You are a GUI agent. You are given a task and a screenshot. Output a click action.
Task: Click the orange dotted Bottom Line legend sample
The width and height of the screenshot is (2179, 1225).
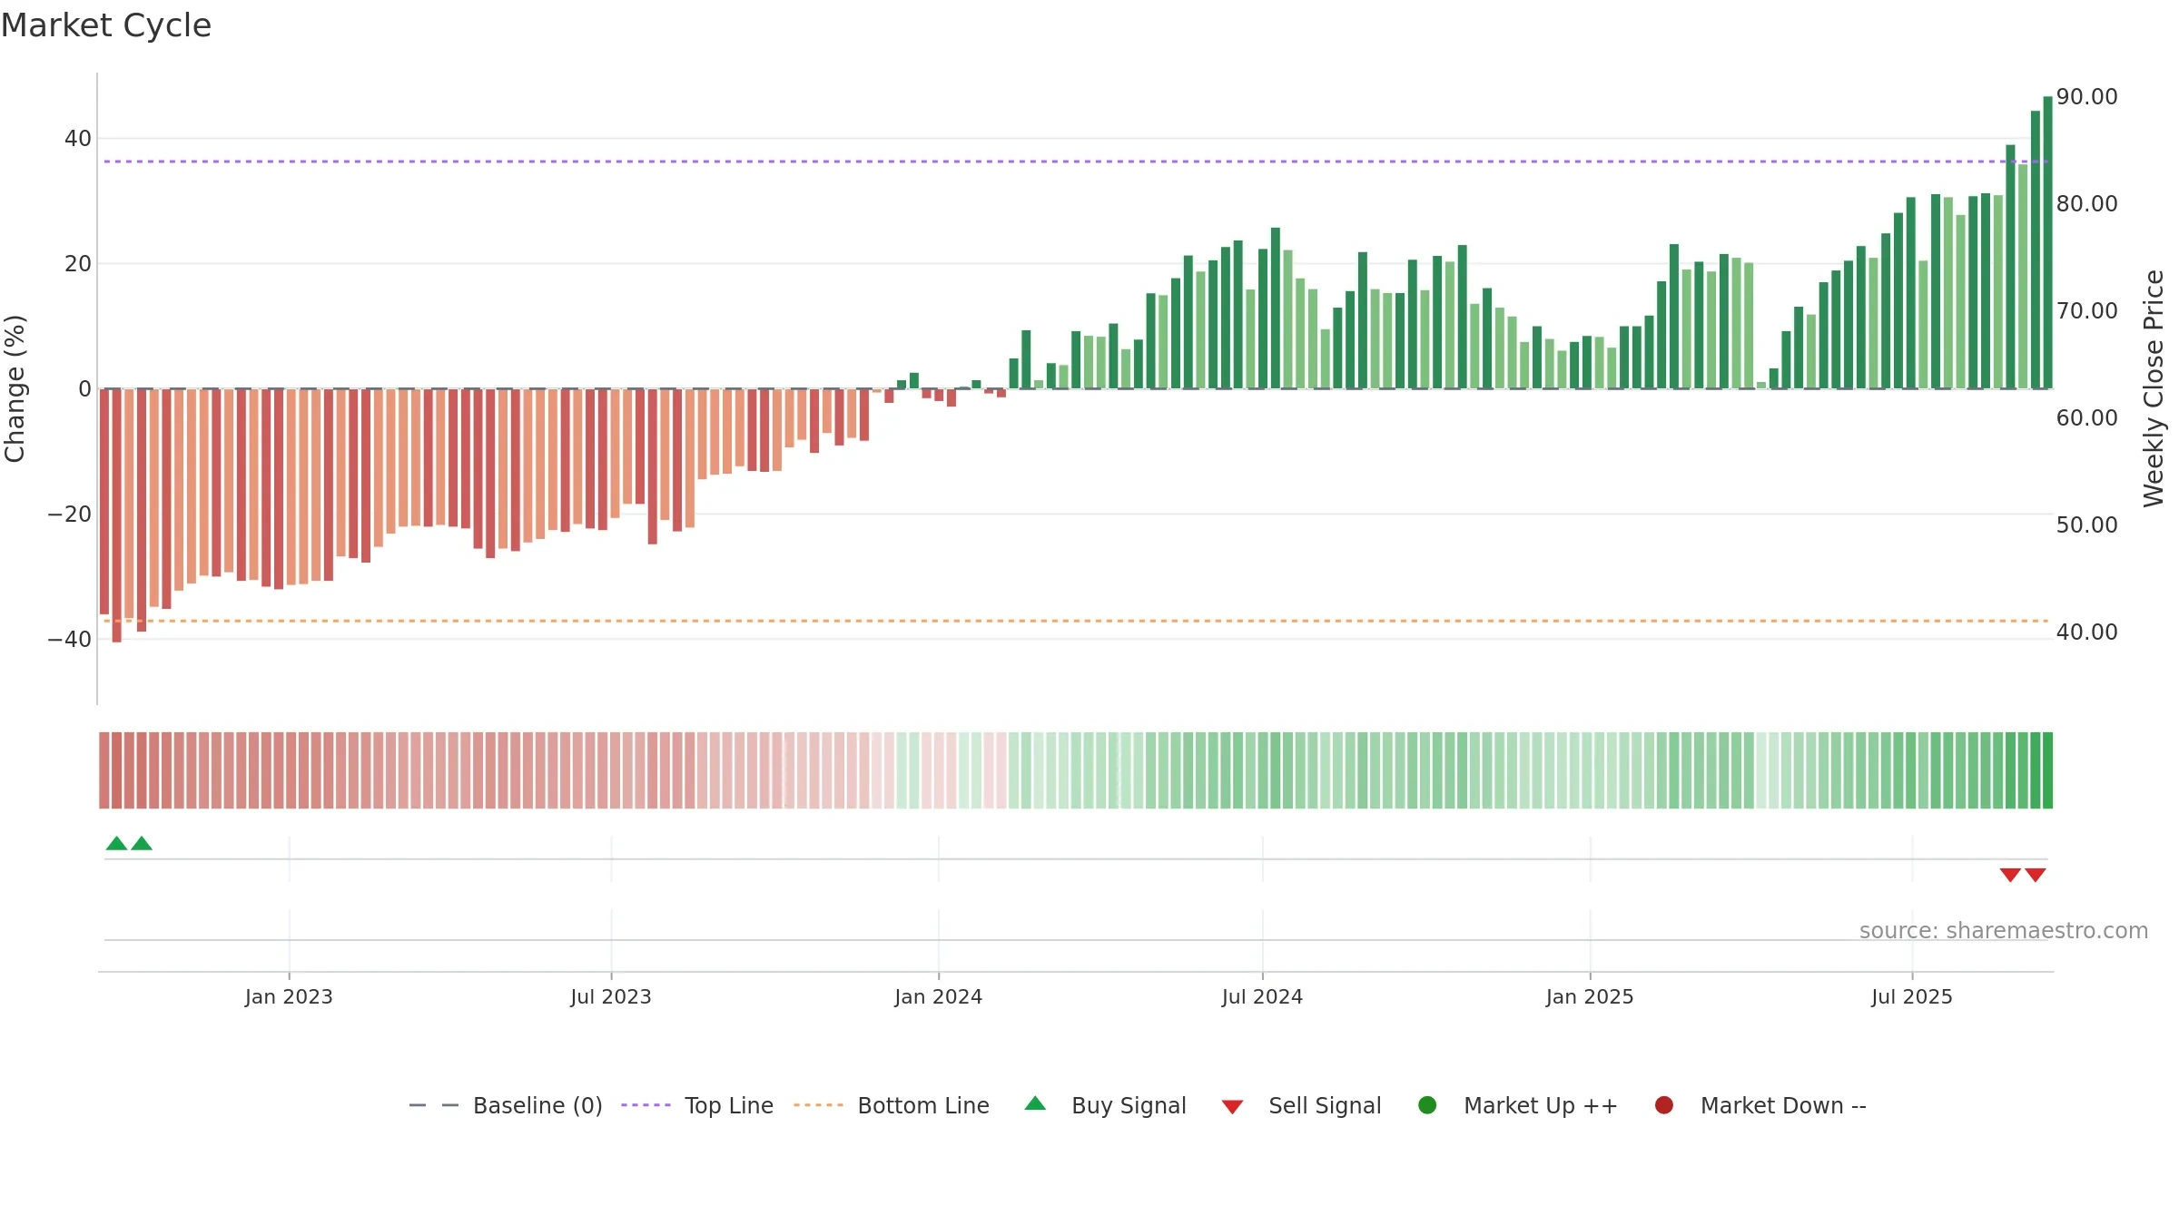(x=818, y=1105)
